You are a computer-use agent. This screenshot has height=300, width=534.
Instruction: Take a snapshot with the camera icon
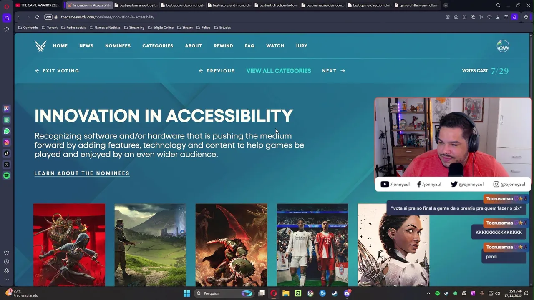(456, 17)
